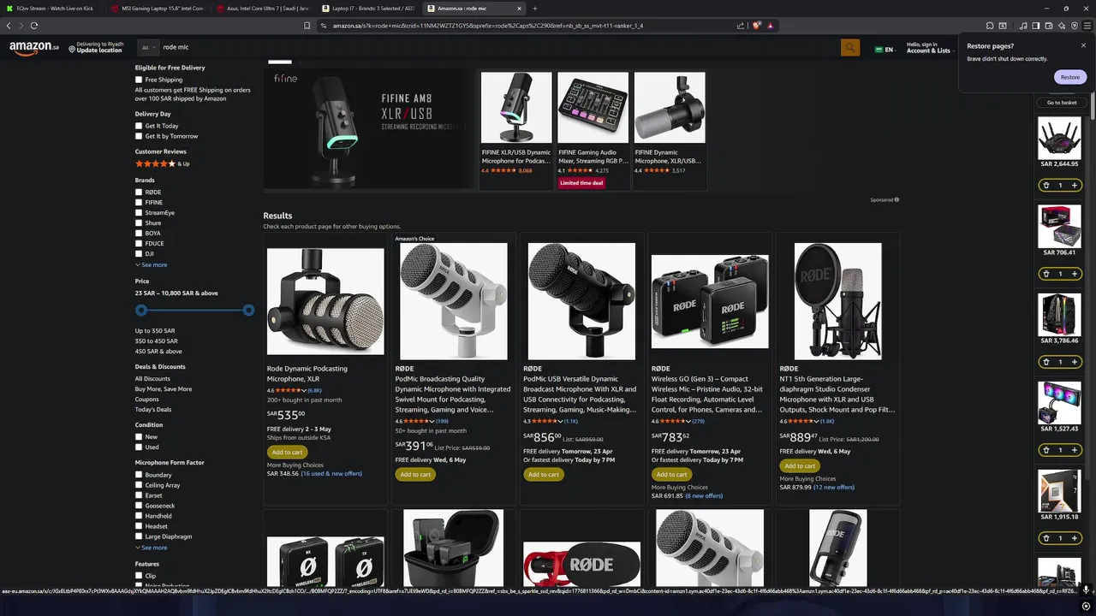The height and width of the screenshot is (616, 1096).
Task: Check the Gooseneck form factor filter
Action: [x=139, y=506]
